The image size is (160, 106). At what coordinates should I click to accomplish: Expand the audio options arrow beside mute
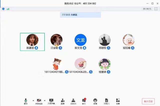click(33, 101)
